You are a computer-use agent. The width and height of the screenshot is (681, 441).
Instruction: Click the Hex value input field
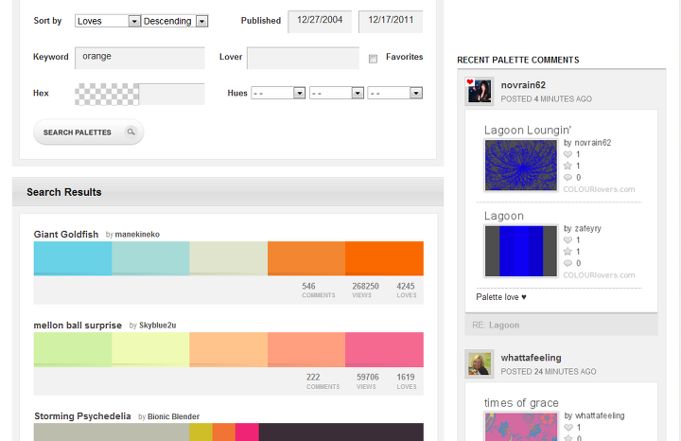tap(172, 95)
